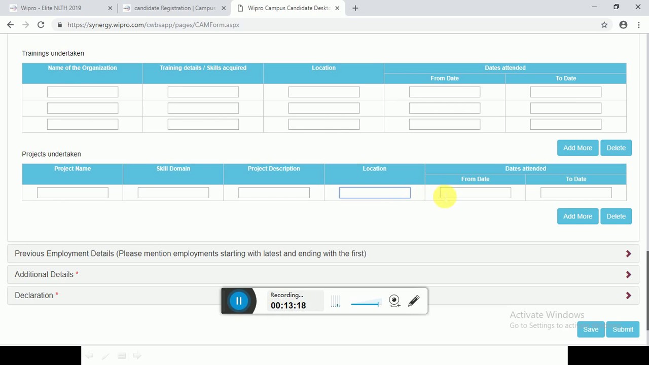This screenshot has height=365, width=649.
Task: Click second row training Location field
Action: (324, 108)
